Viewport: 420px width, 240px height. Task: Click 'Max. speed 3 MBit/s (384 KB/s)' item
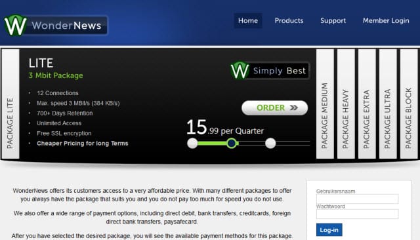click(x=78, y=103)
